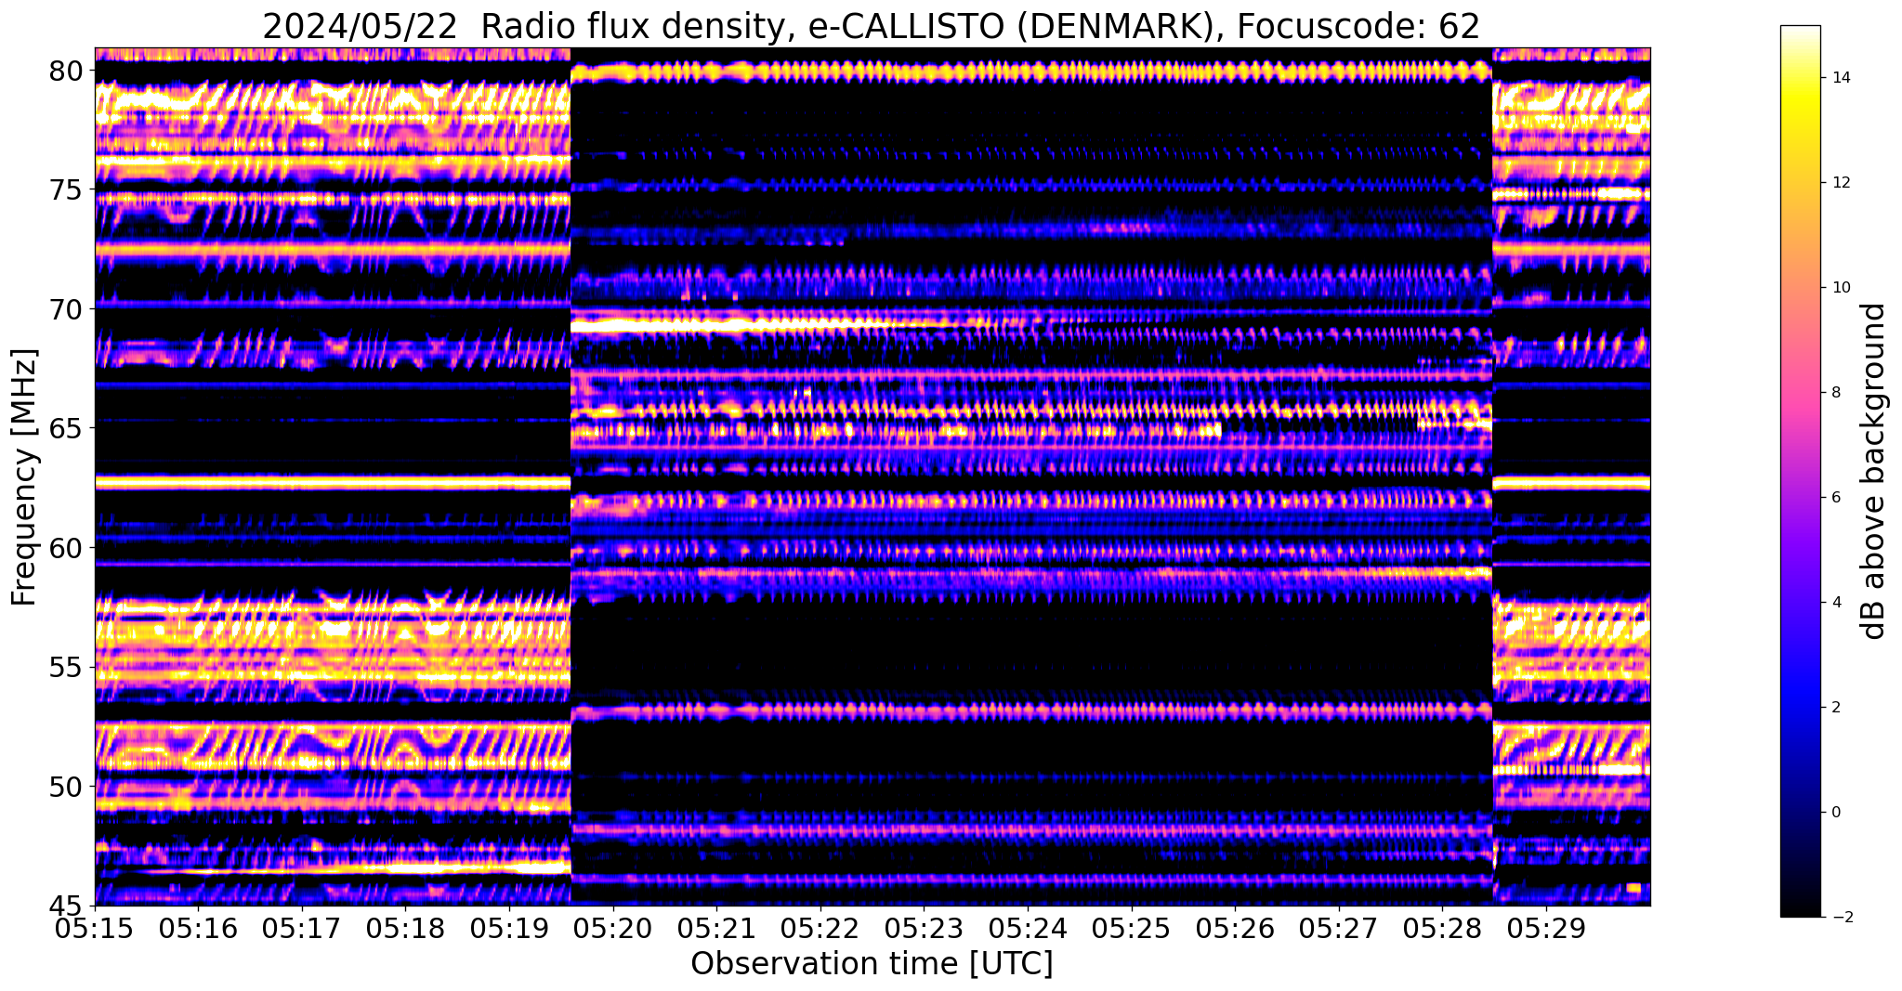
Task: Click the 05:17 time tick label
Action: point(302,929)
